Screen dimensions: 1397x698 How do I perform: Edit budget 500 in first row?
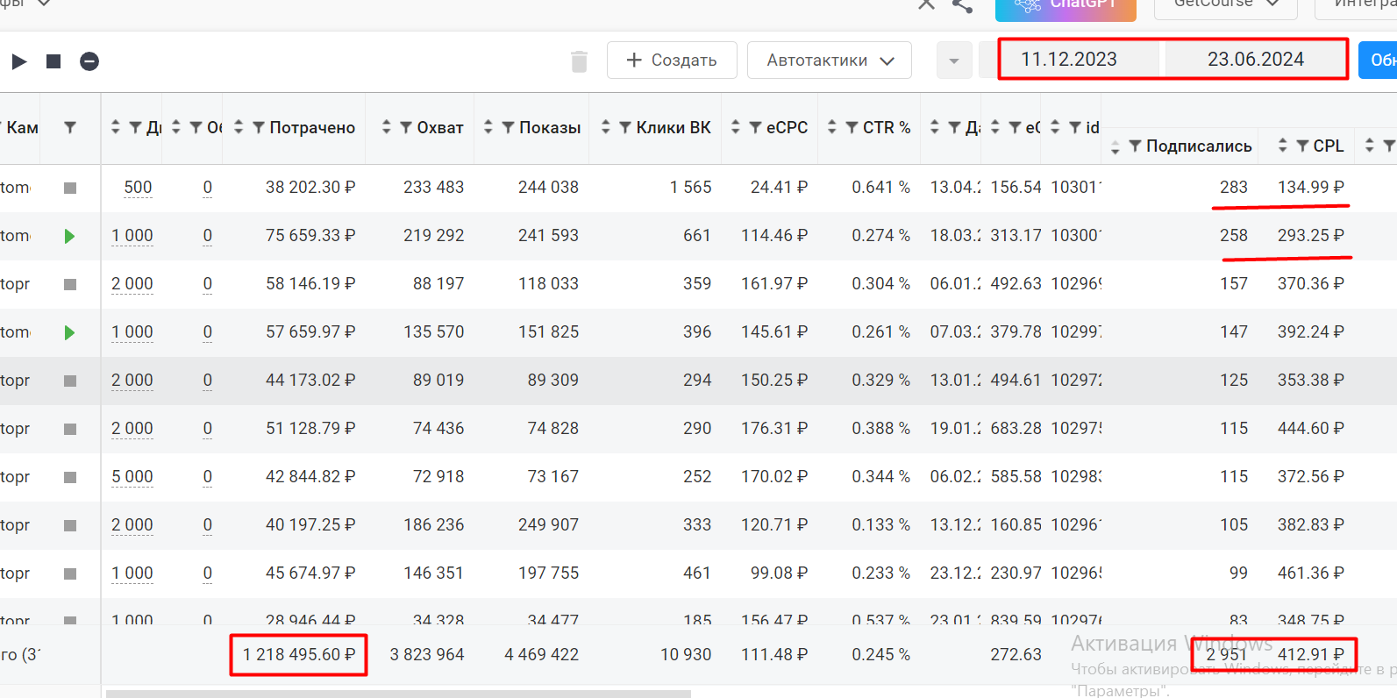(138, 188)
